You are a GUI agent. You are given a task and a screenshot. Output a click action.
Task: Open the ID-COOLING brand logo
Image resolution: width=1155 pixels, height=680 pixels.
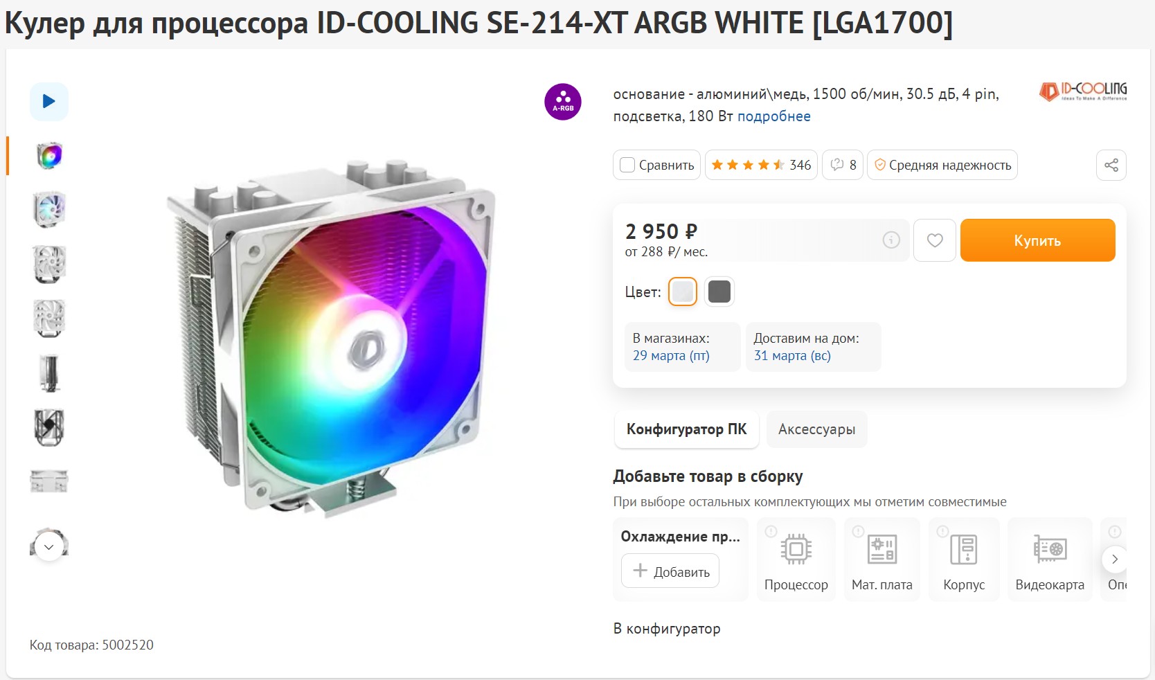click(1082, 91)
